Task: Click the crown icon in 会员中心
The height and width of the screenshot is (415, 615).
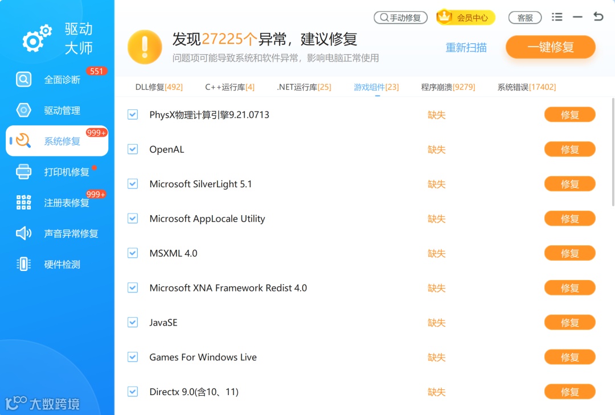Action: [x=444, y=17]
